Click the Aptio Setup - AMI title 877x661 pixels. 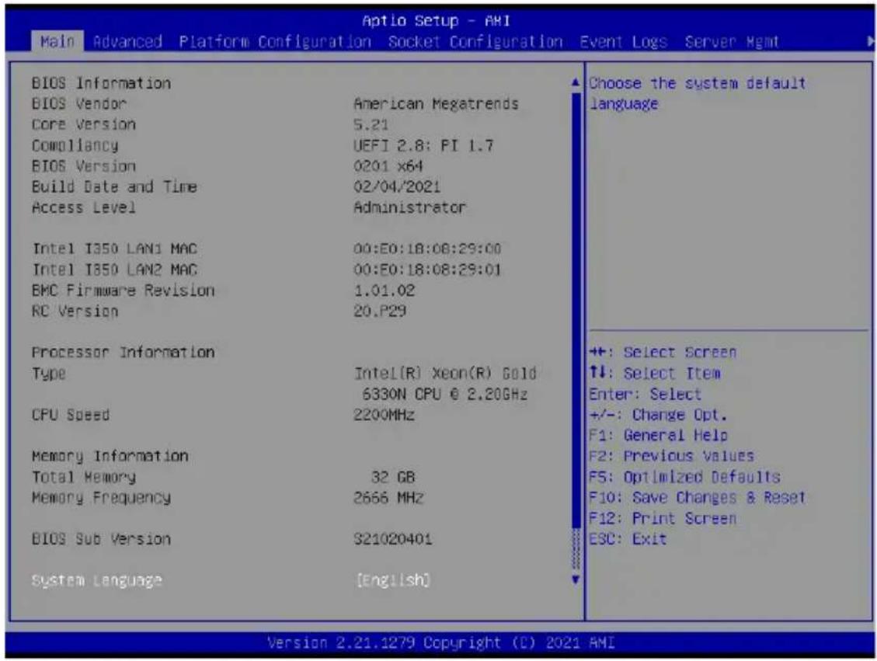(437, 21)
